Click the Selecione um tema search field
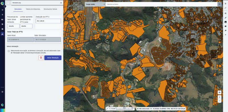The width and height of the screenshot is (228, 112). pyautogui.click(x=161, y=4)
